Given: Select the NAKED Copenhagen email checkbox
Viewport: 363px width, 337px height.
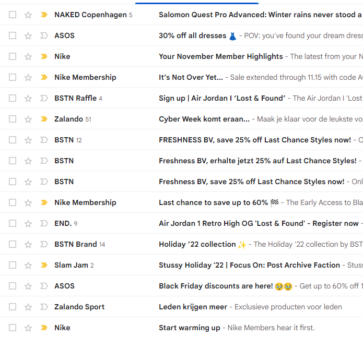Looking at the screenshot, I should click(13, 15).
